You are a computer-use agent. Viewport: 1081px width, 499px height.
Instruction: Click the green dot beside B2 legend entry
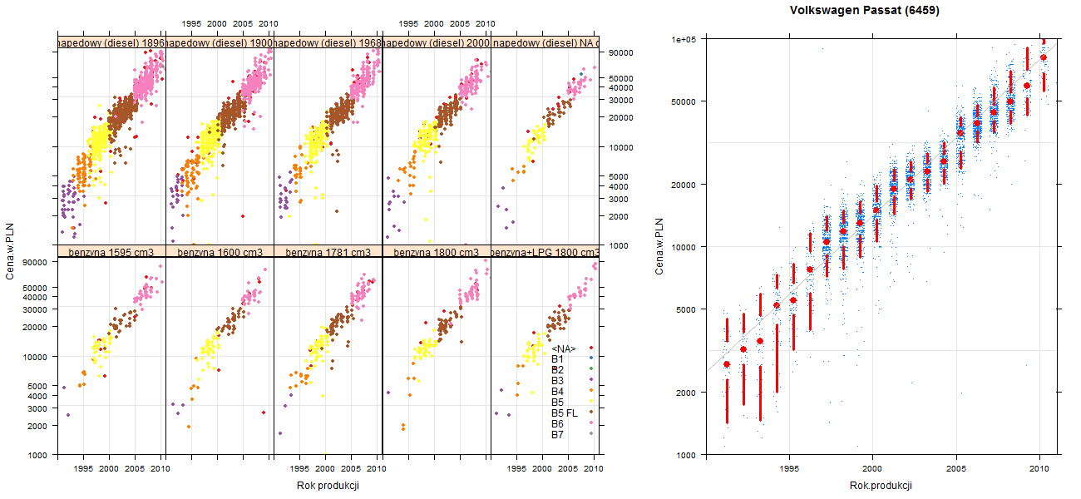pyautogui.click(x=590, y=369)
